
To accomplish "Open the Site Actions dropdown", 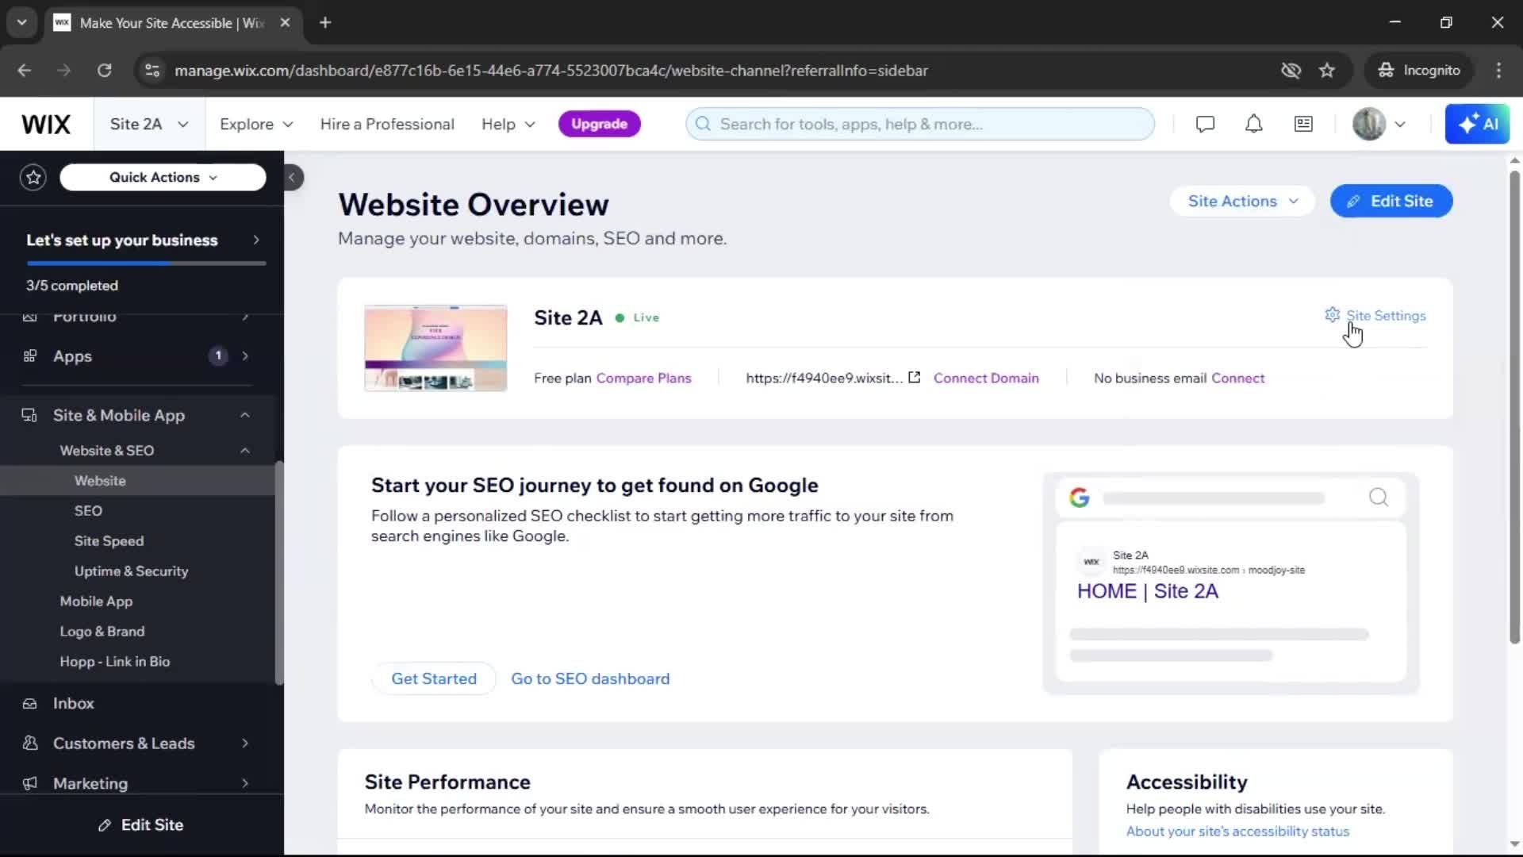I will (1242, 201).
